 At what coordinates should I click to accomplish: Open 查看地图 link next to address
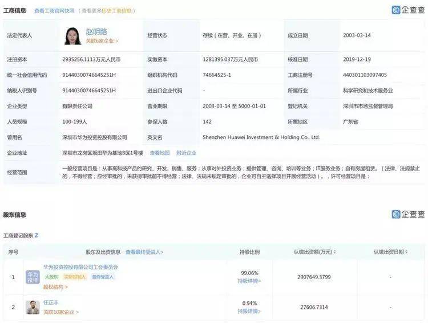coord(160,153)
